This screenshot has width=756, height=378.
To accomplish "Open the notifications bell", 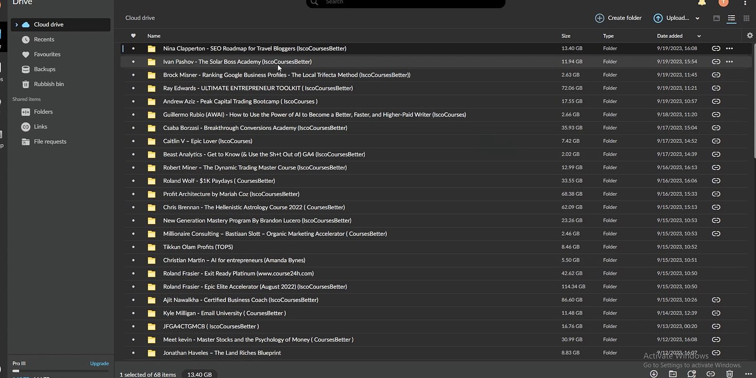I will 702,3.
